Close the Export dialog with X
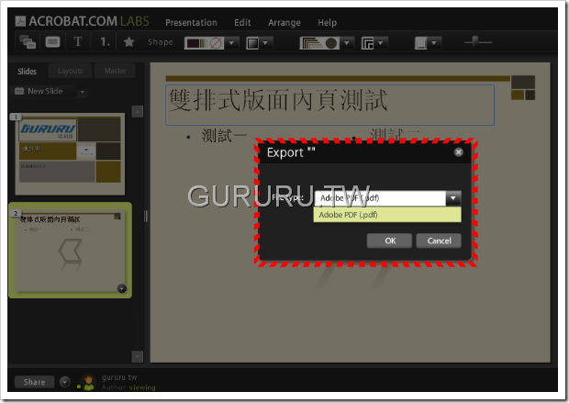This screenshot has width=569, height=403. coord(458,152)
